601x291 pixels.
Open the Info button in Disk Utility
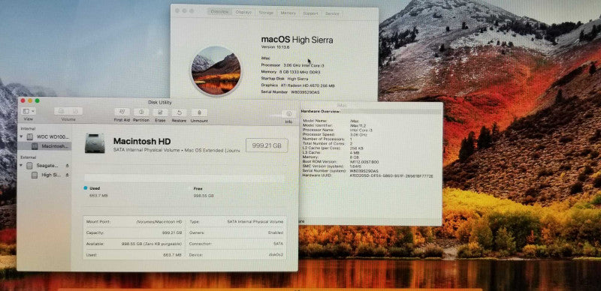pyautogui.click(x=288, y=114)
